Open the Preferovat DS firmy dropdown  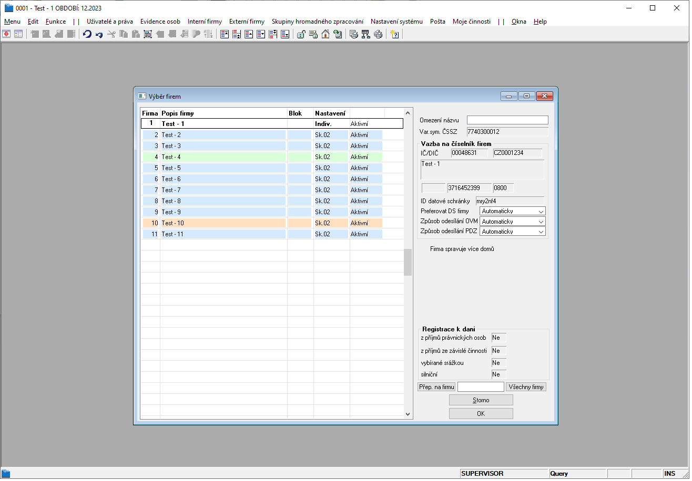(513, 211)
